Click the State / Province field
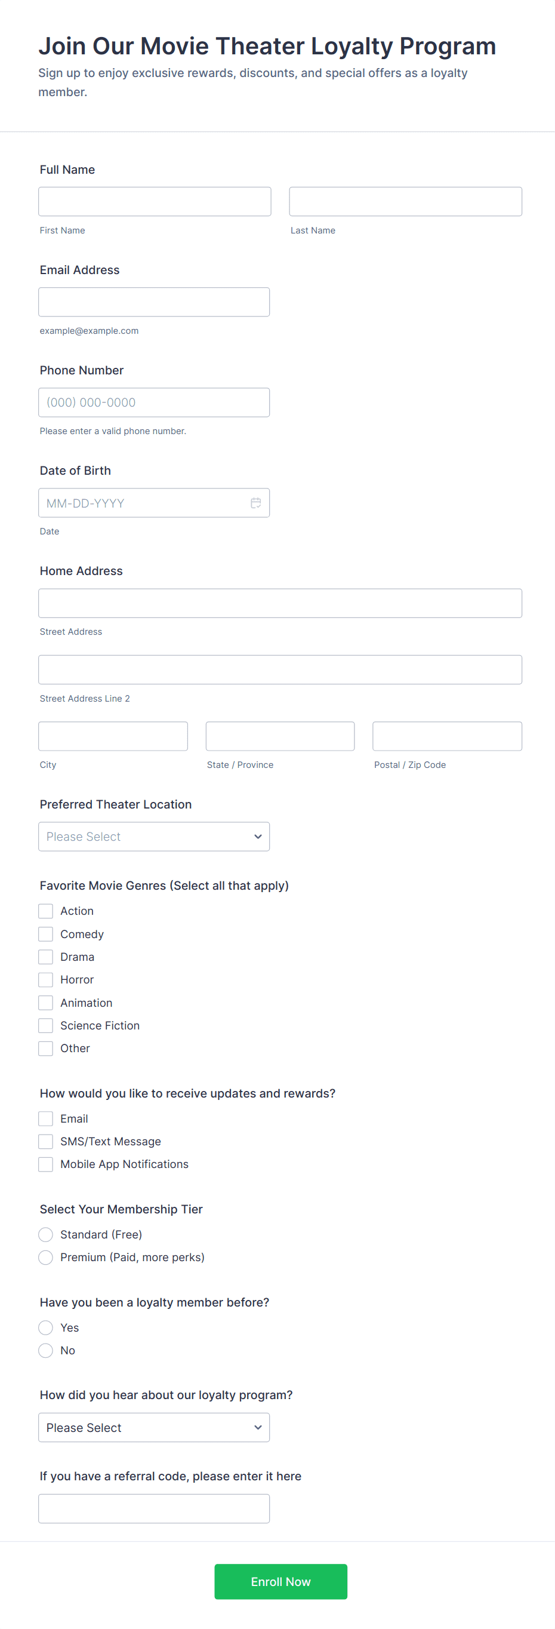Screen dimensions: 555x1629 280,736
